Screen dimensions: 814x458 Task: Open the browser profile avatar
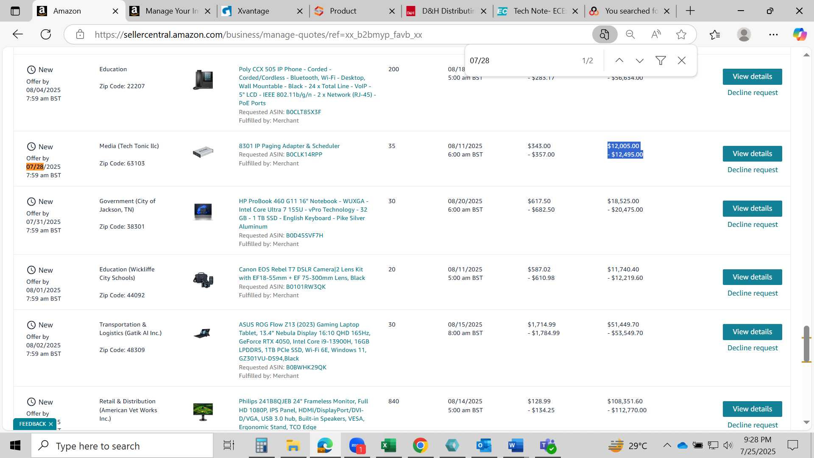(x=744, y=34)
